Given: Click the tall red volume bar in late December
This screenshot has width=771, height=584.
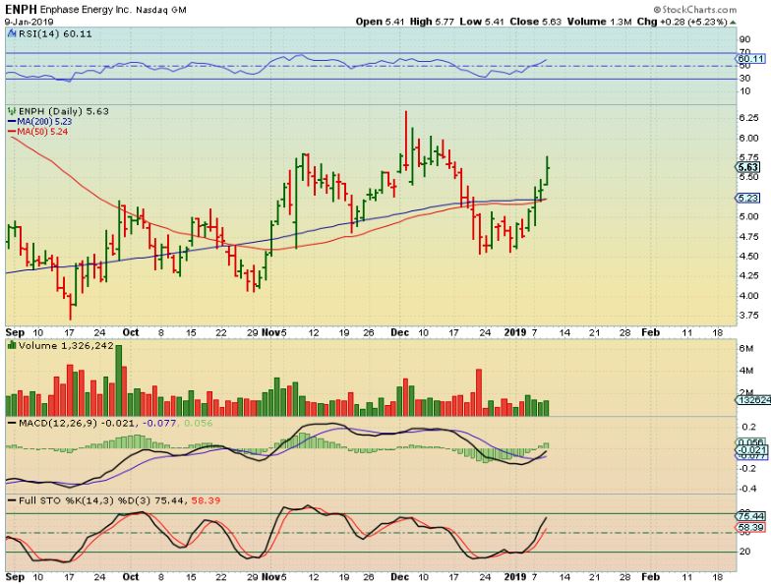Looking at the screenshot, I should [479, 392].
